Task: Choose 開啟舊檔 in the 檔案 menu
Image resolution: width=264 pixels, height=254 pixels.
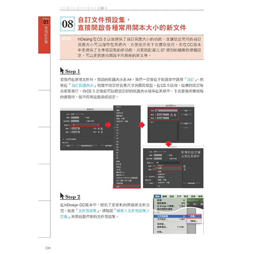Action: pyautogui.click(x=170, y=203)
